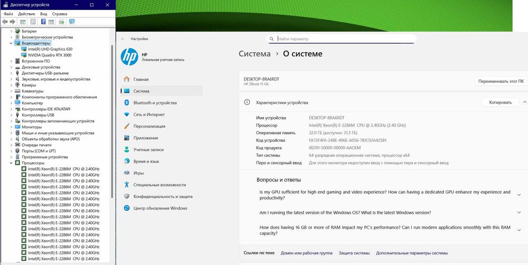Screen dimensions: 528x265
Task: Click the Переименовать этот ПК button
Action: click(501, 81)
